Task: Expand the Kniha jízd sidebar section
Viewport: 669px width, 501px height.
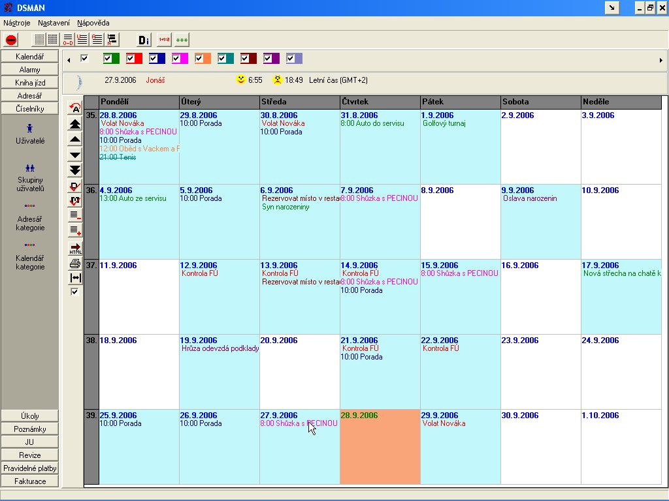Action: click(x=30, y=83)
